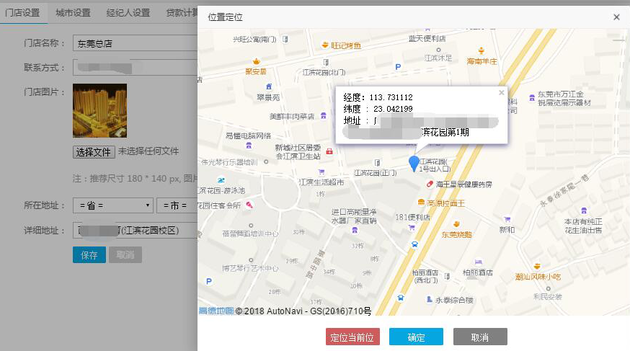Click bus stop icon below 181便利店
The width and height of the screenshot is (630, 351).
click(414, 244)
